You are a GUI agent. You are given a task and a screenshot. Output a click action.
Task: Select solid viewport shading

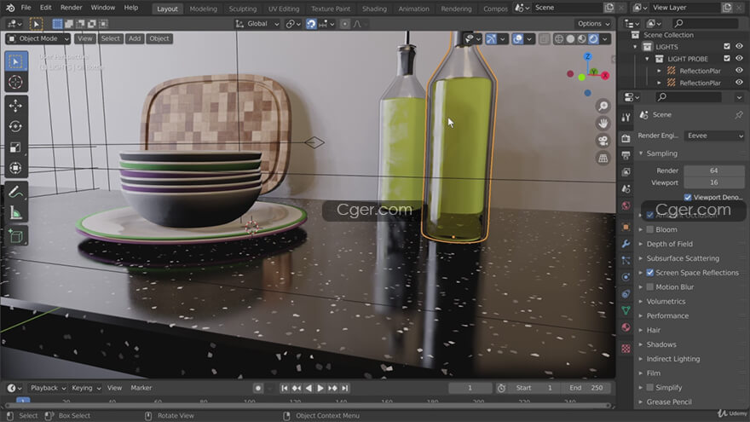click(570, 38)
